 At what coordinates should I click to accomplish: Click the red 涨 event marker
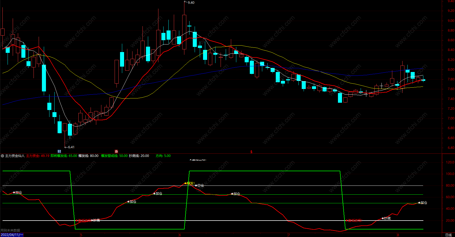click(116, 152)
